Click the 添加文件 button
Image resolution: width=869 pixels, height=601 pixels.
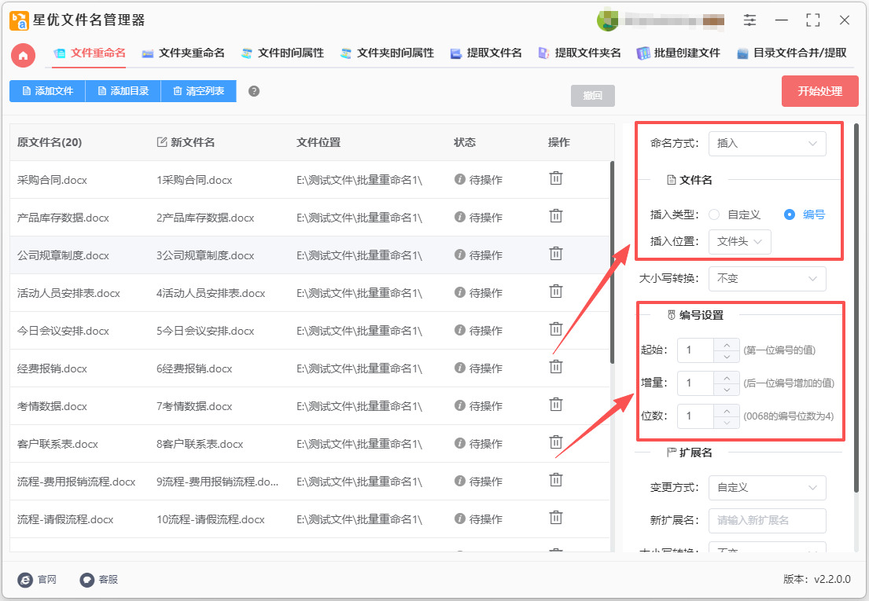[x=47, y=91]
